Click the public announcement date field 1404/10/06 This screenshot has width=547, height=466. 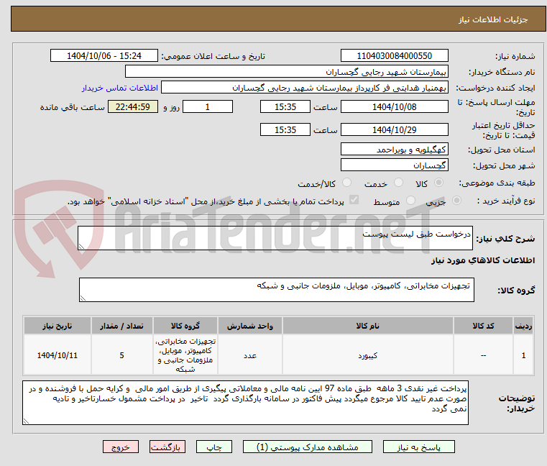click(104, 55)
